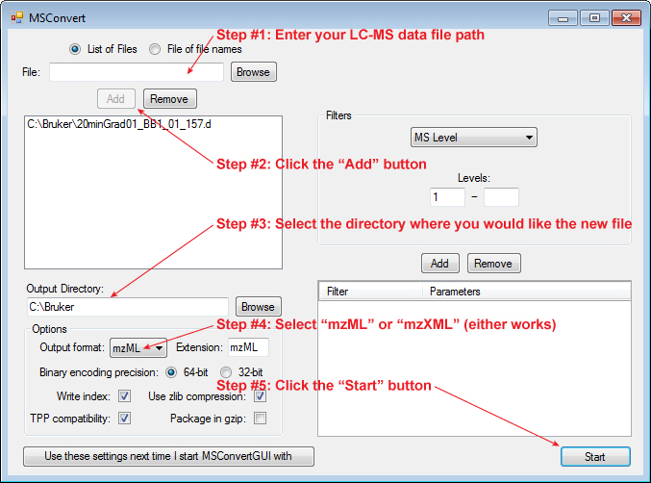651x483 pixels.
Task: Toggle the Write index checkbox
Action: tap(124, 395)
